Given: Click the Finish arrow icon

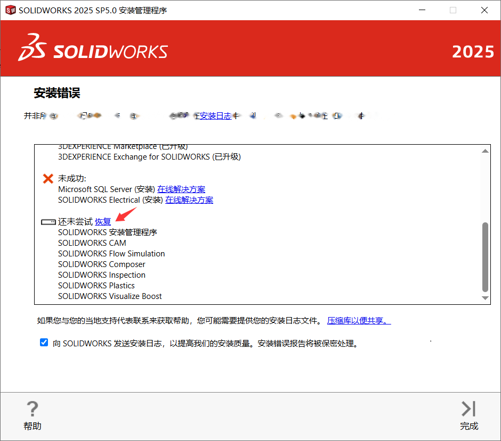Looking at the screenshot, I should (x=468, y=409).
